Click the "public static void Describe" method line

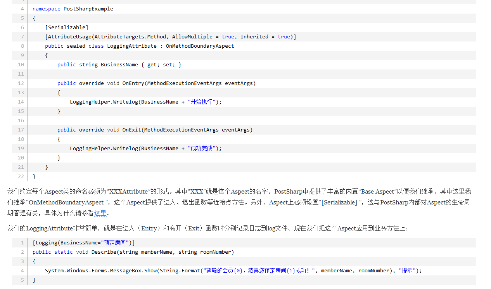(133, 252)
